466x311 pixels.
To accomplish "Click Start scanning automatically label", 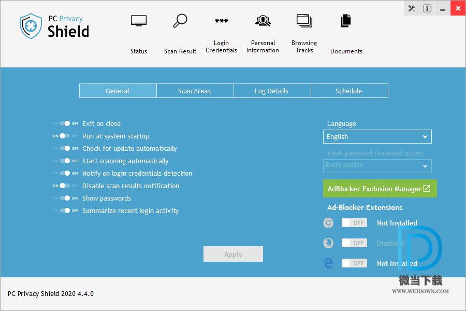I will point(125,161).
